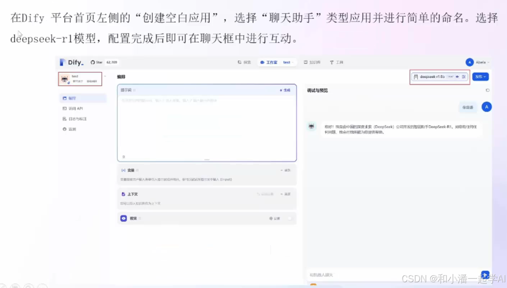Open the 发布 (Publish) dropdown
This screenshot has height=288, width=507.
click(x=480, y=77)
